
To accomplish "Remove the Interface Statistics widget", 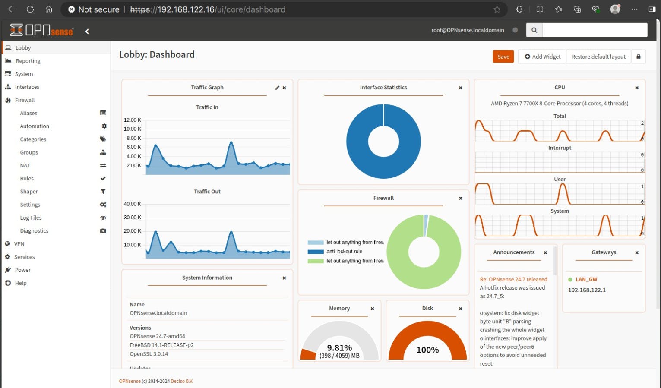I will pos(460,88).
